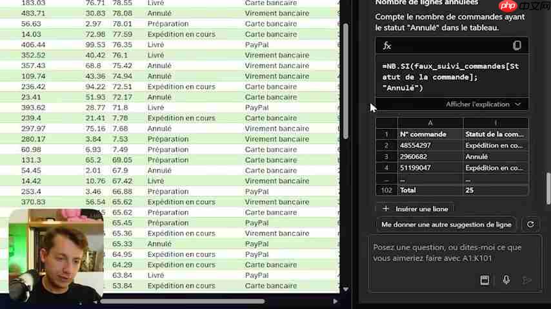Click preview Total row label

coord(408,190)
